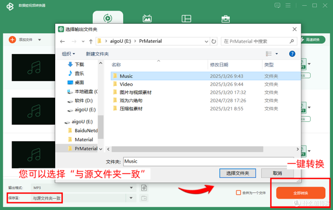The width and height of the screenshot is (333, 210).
Task: Open the video converter tab
Action: (108, 18)
